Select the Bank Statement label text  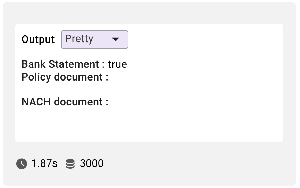coord(60,64)
